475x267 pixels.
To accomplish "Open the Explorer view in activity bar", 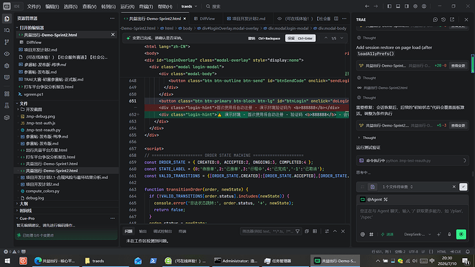I will tap(7, 19).
